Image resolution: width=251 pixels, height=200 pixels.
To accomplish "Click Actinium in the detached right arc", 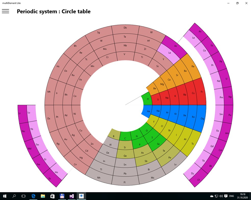I will (x=200, y=32).
